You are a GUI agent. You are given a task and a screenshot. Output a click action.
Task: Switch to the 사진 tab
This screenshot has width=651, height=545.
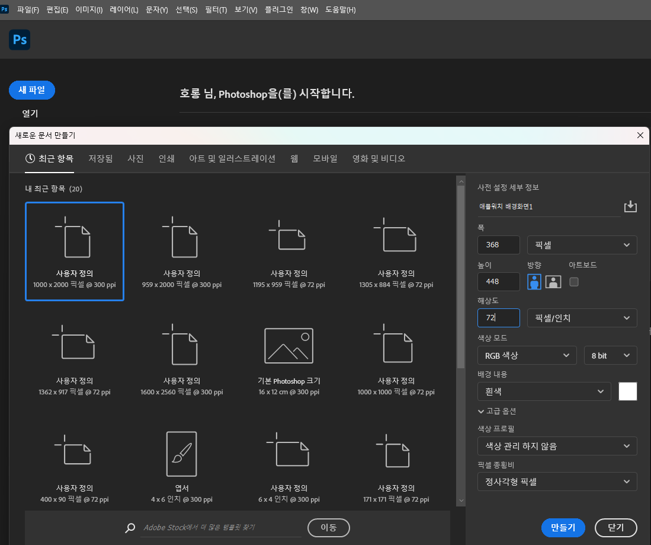click(x=135, y=158)
